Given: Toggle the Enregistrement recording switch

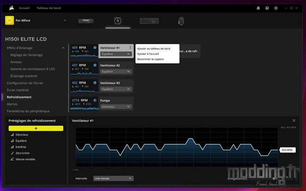Looking at the screenshot, I should click(275, 178).
